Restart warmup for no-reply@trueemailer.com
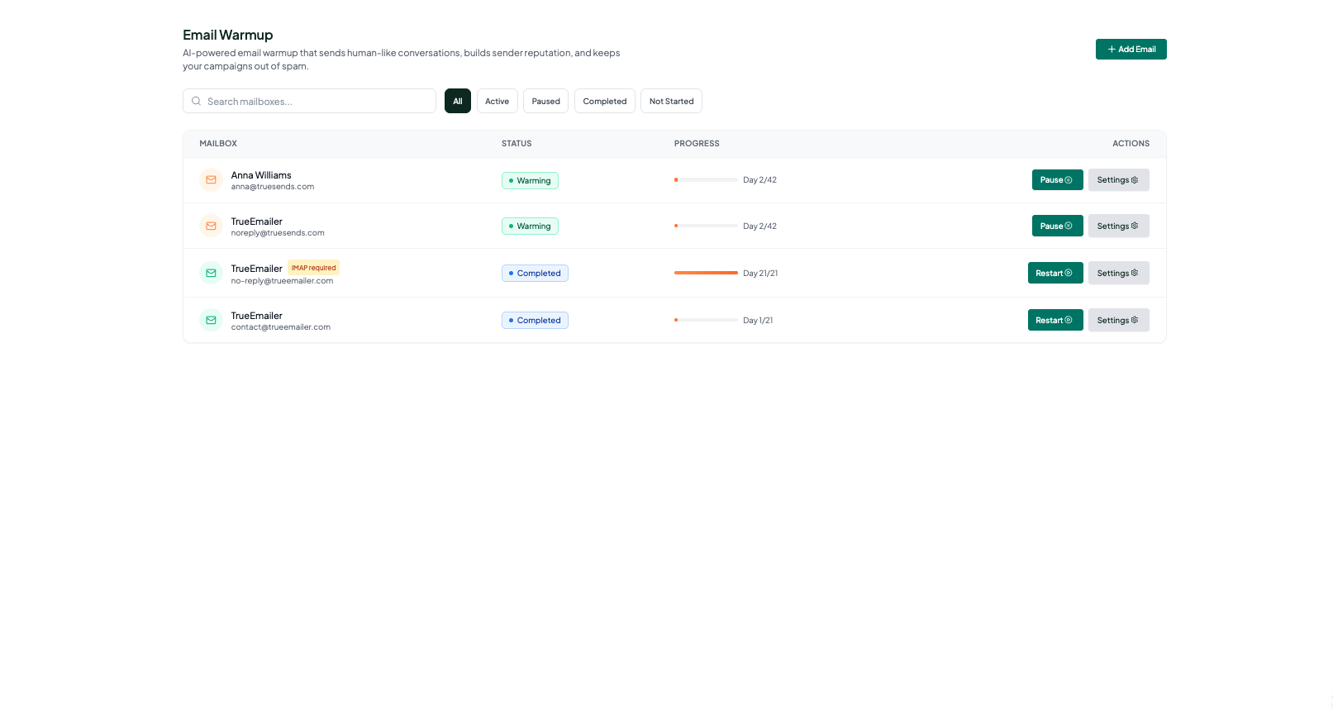1333x710 pixels. tap(1055, 274)
